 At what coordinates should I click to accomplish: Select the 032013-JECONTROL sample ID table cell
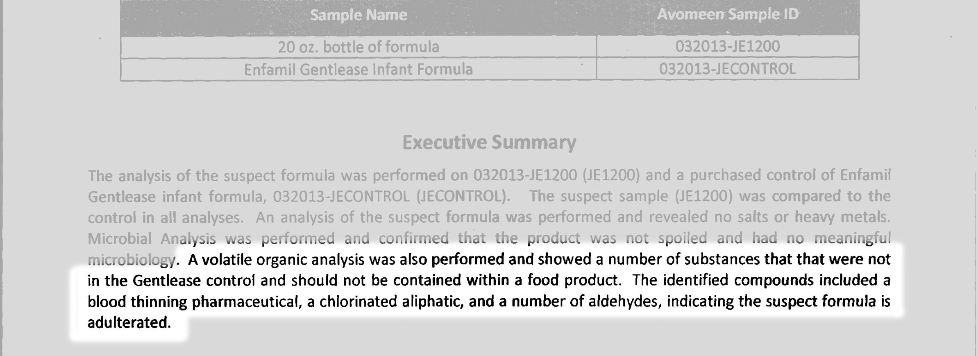click(728, 68)
